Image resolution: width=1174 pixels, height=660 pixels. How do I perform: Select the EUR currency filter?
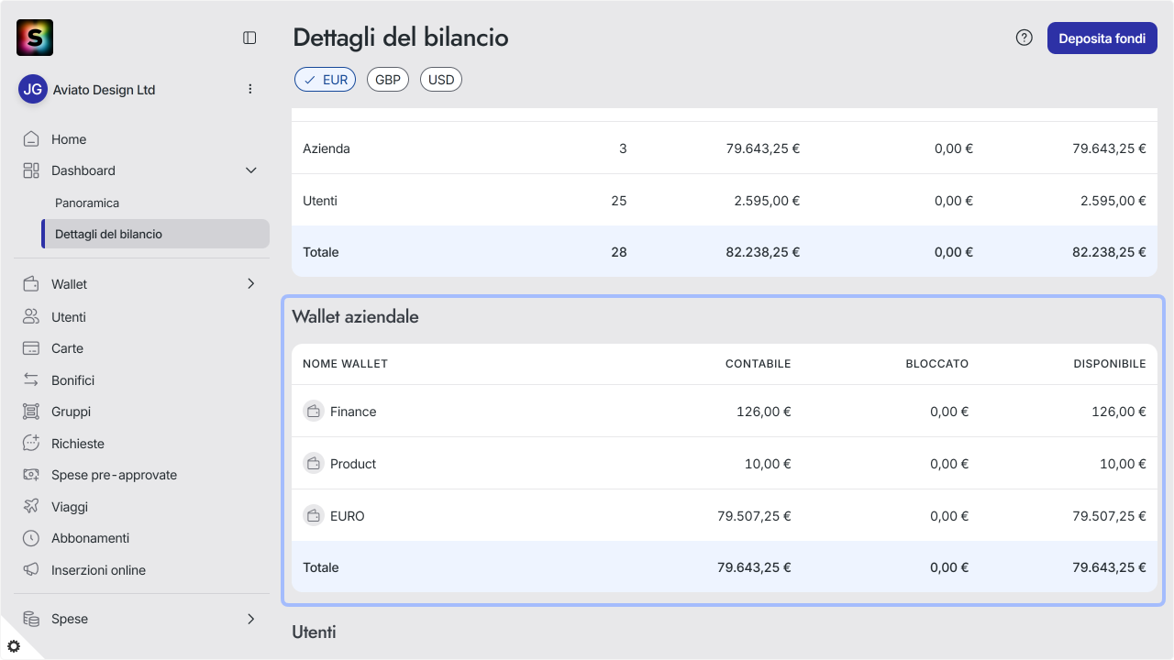[x=325, y=80]
